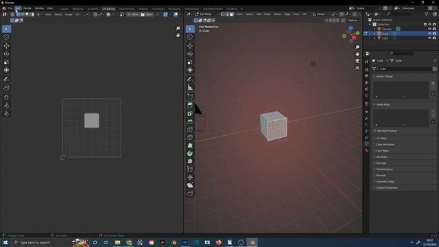
Task: Open the Options dropdown in the 3D viewport
Action: pyautogui.click(x=354, y=21)
